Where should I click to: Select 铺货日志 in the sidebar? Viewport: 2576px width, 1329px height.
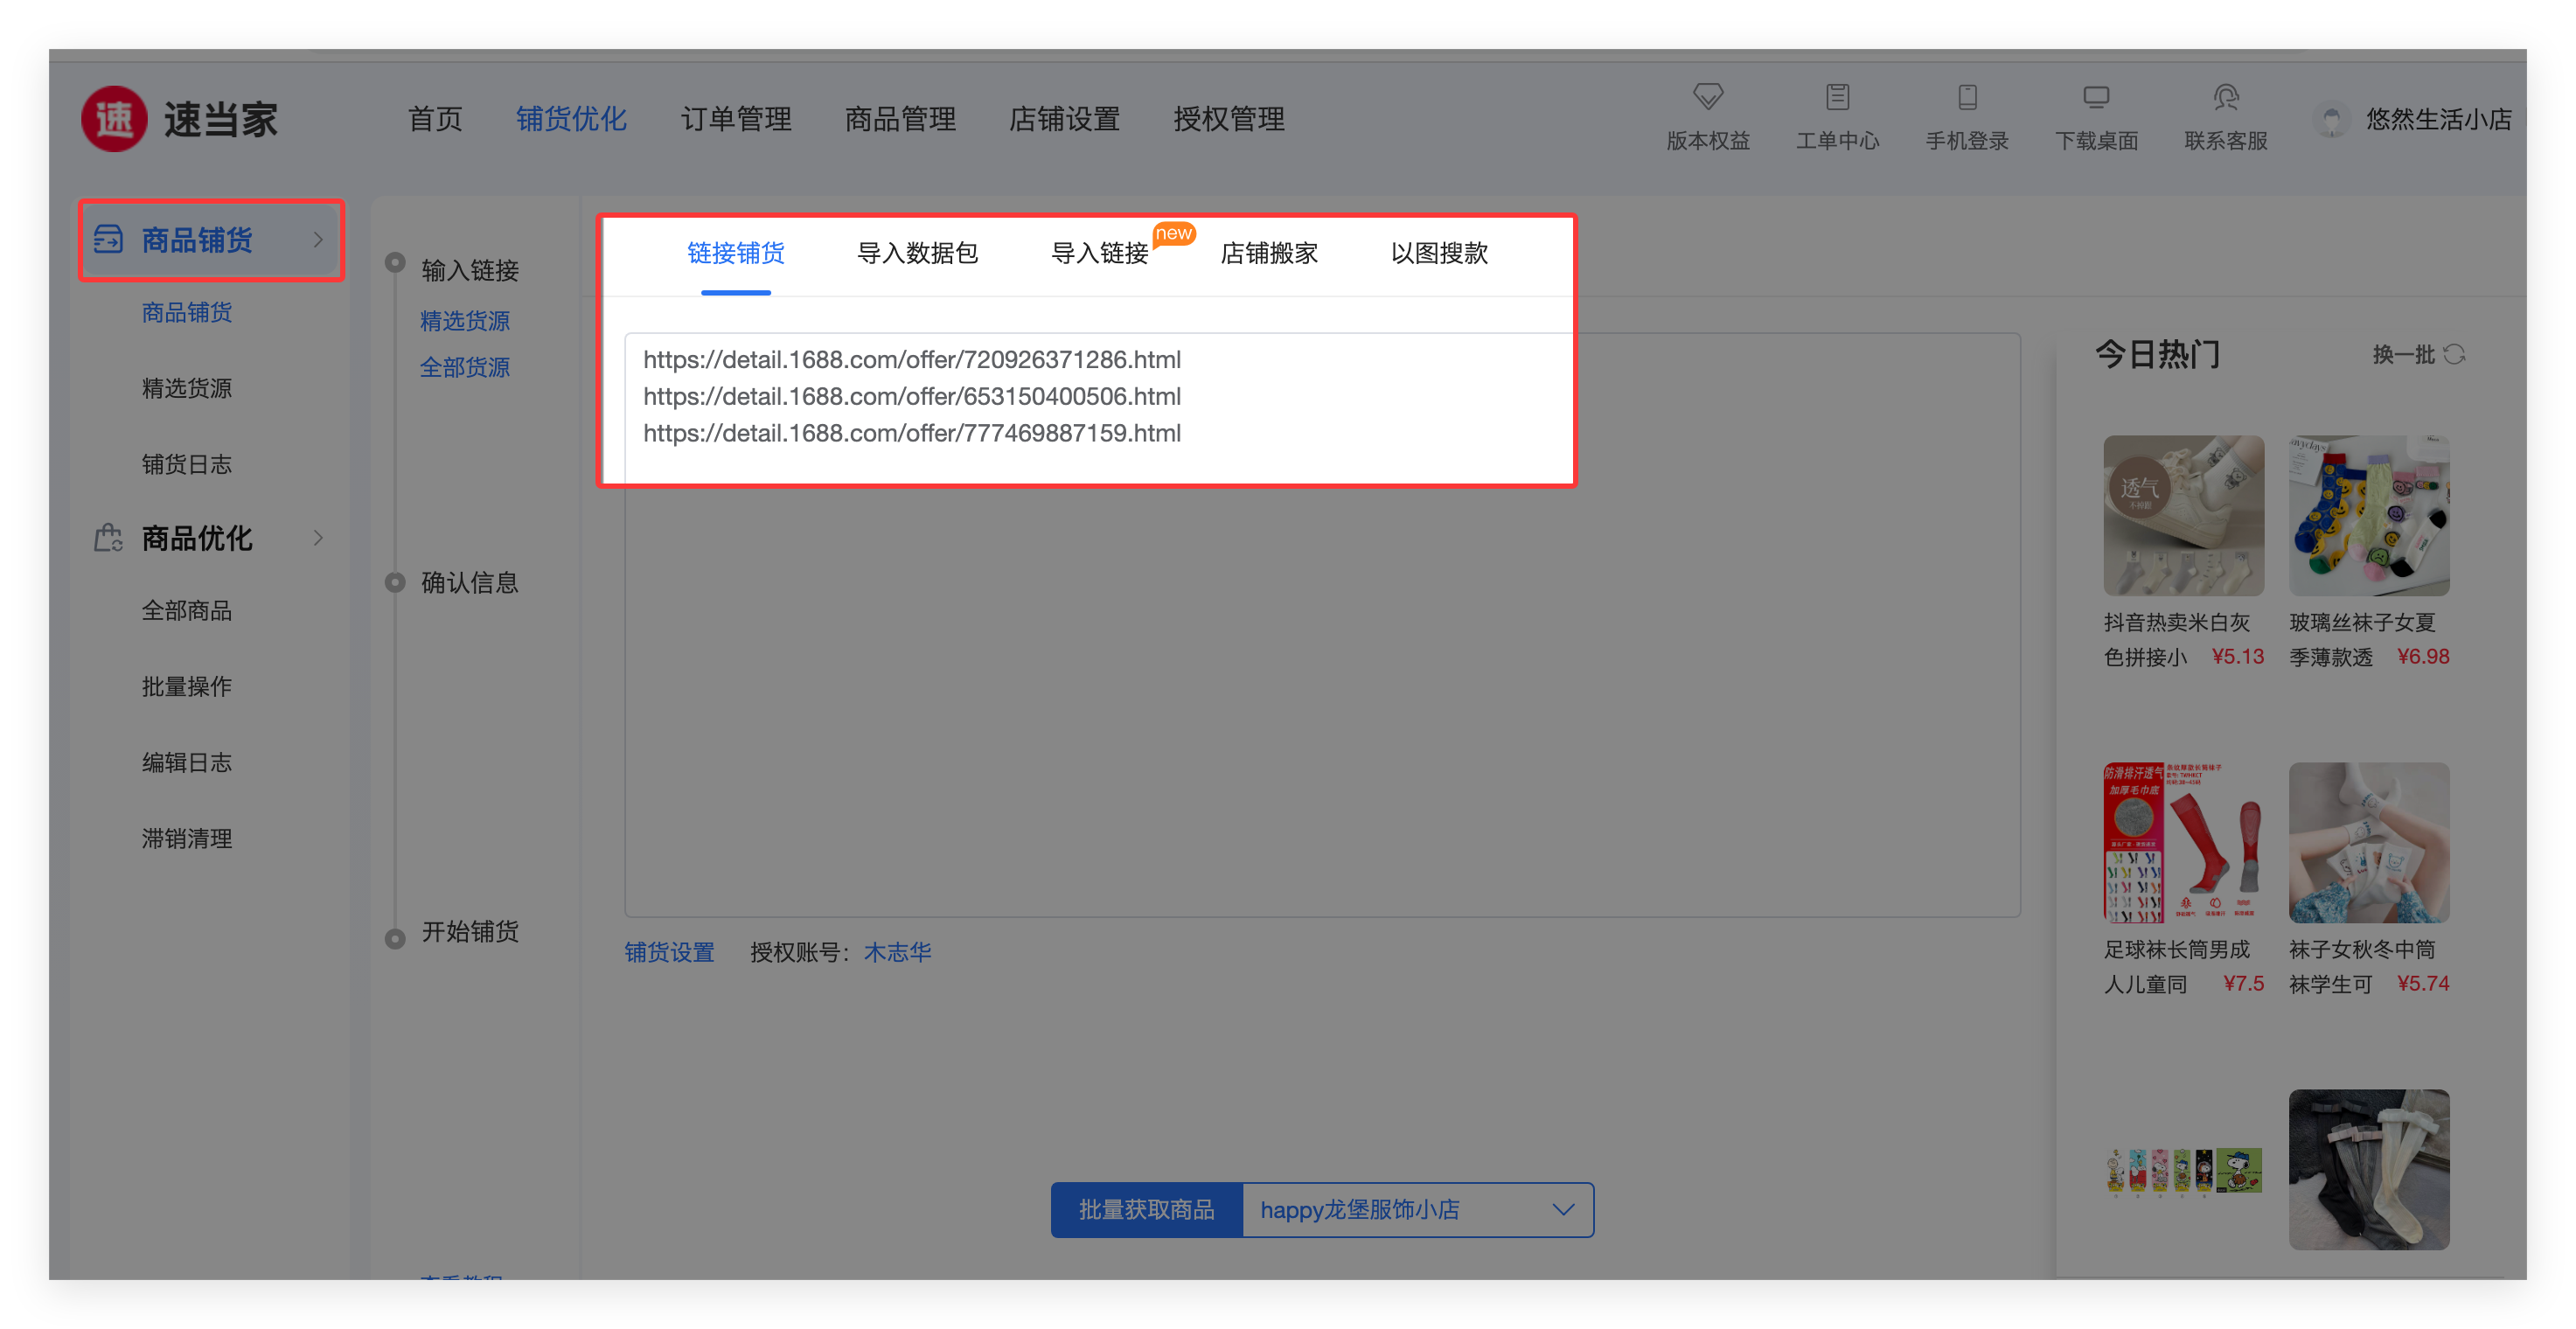coord(187,464)
